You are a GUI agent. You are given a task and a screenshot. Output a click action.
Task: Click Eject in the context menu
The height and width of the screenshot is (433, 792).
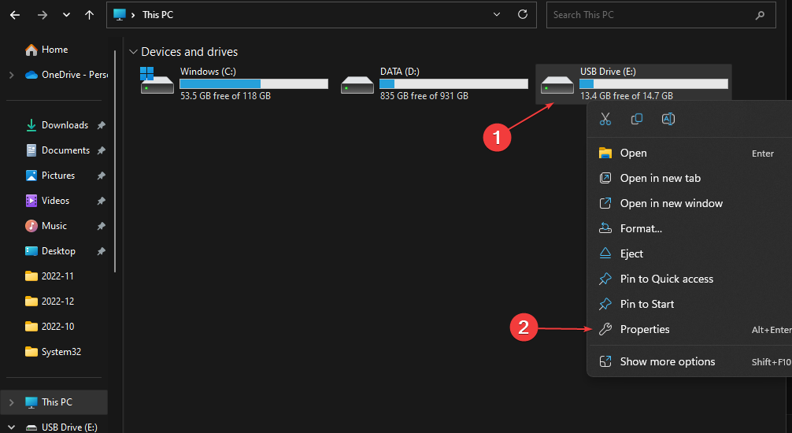631,254
